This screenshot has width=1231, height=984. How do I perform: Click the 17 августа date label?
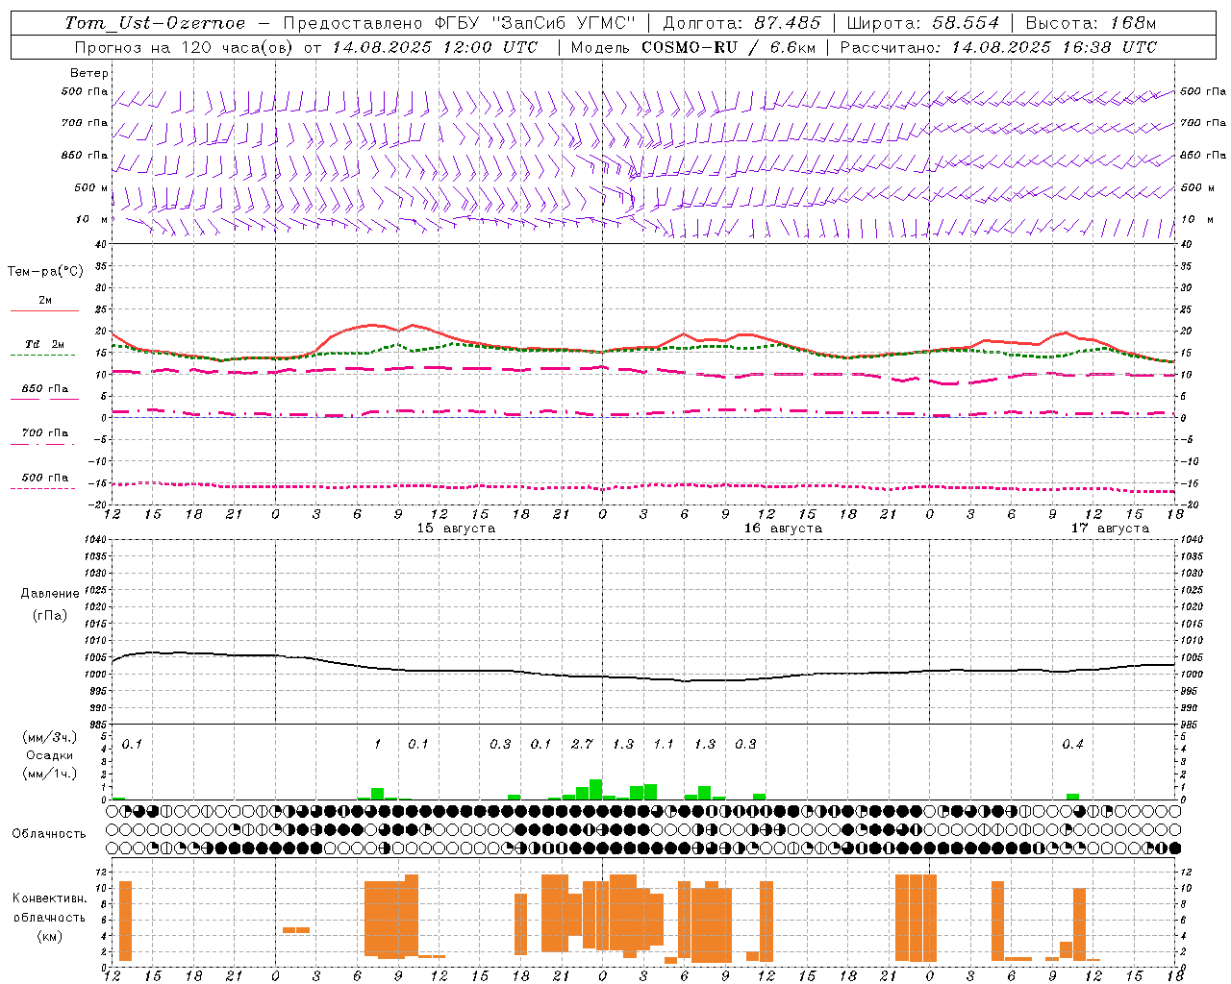1110,529
